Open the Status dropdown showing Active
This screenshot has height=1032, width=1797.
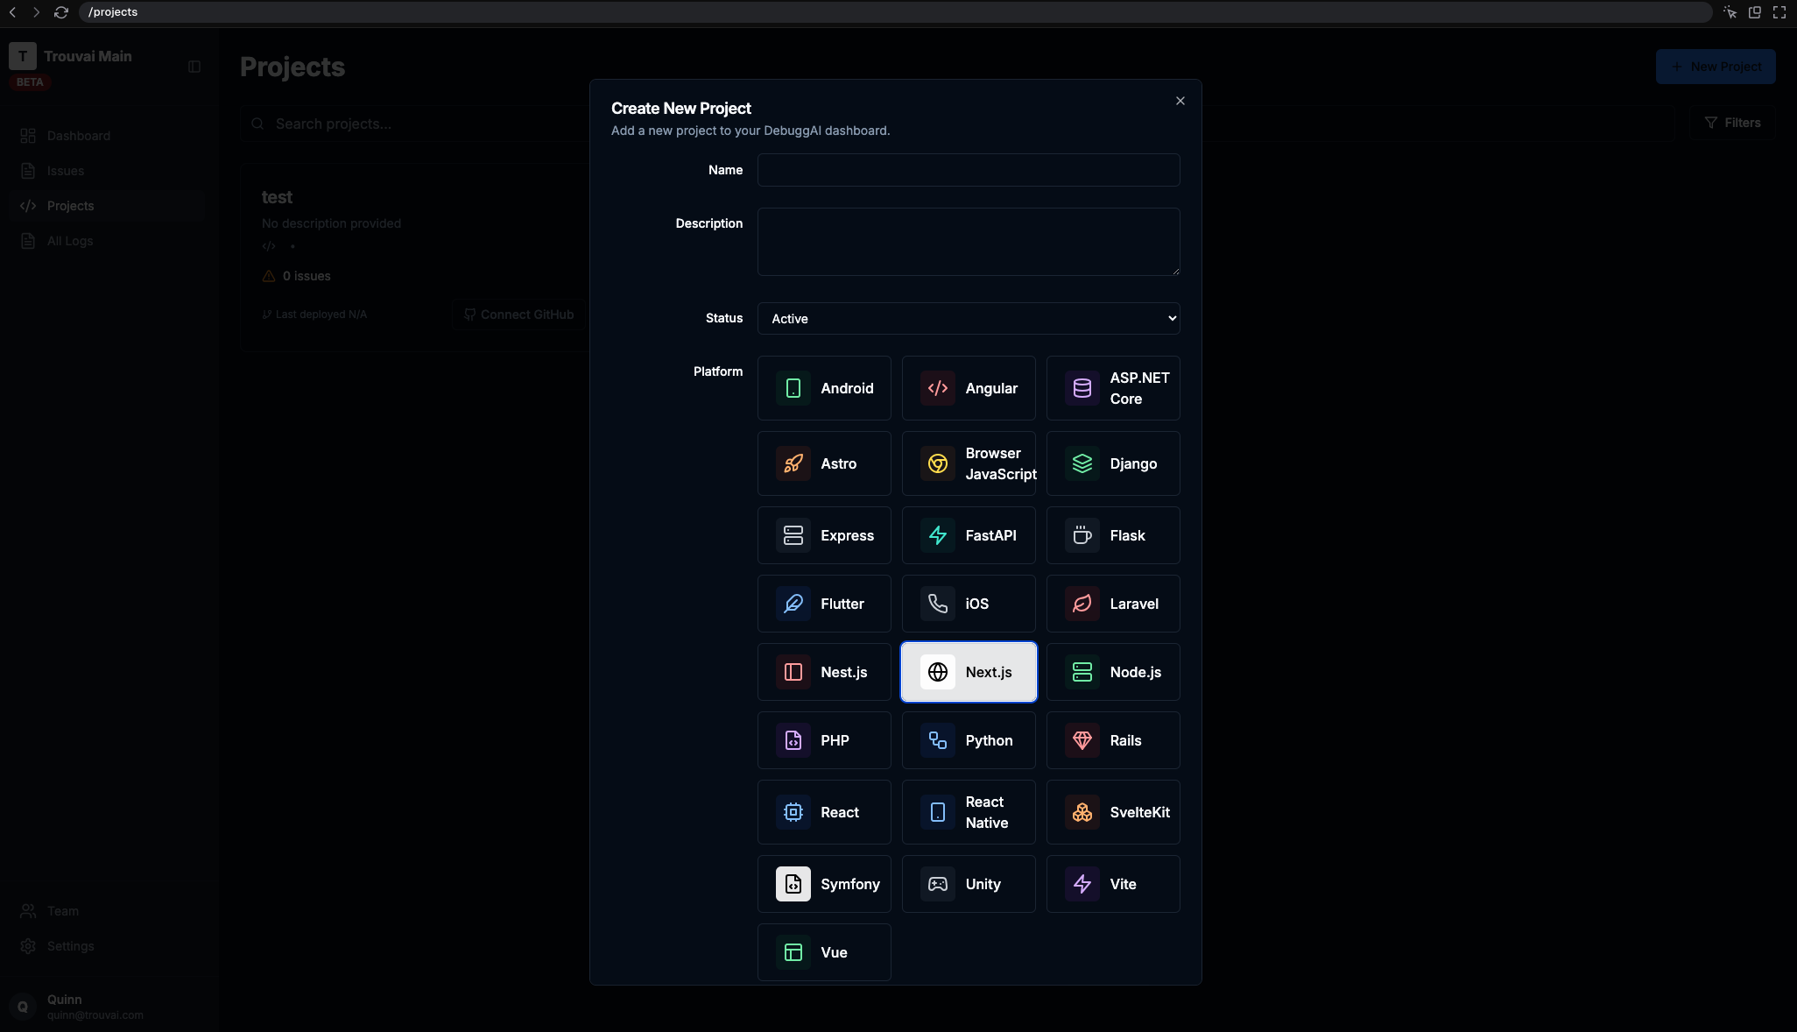click(x=969, y=318)
